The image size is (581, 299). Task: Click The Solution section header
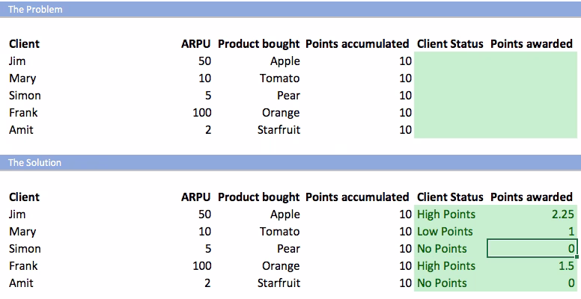[34, 162]
